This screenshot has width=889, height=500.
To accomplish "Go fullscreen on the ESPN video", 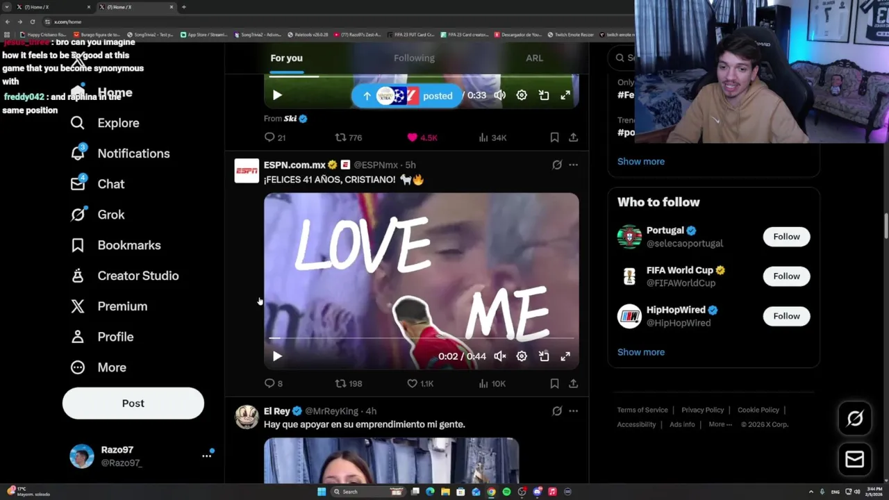I will point(565,356).
